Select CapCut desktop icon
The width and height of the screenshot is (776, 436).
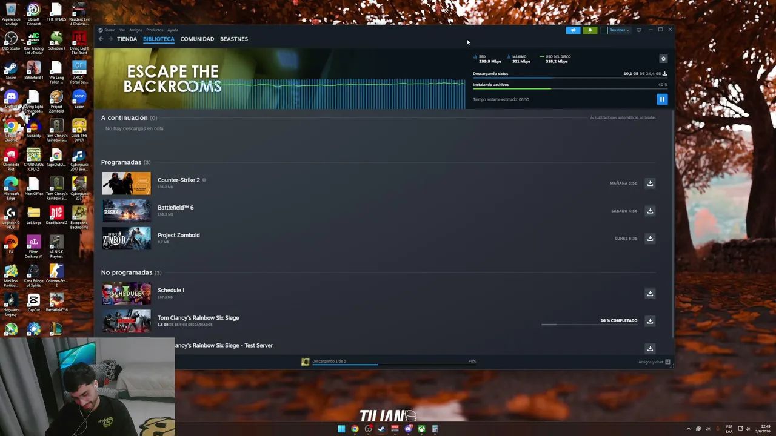33,303
